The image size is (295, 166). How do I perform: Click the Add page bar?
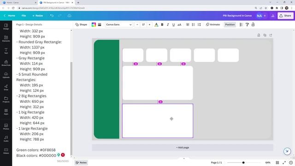tap(183, 148)
